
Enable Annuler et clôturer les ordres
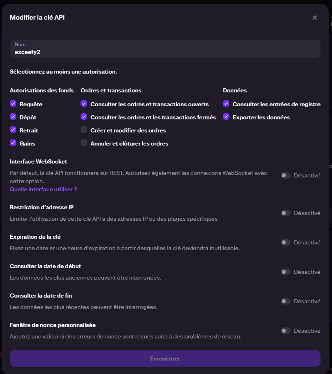pos(84,143)
